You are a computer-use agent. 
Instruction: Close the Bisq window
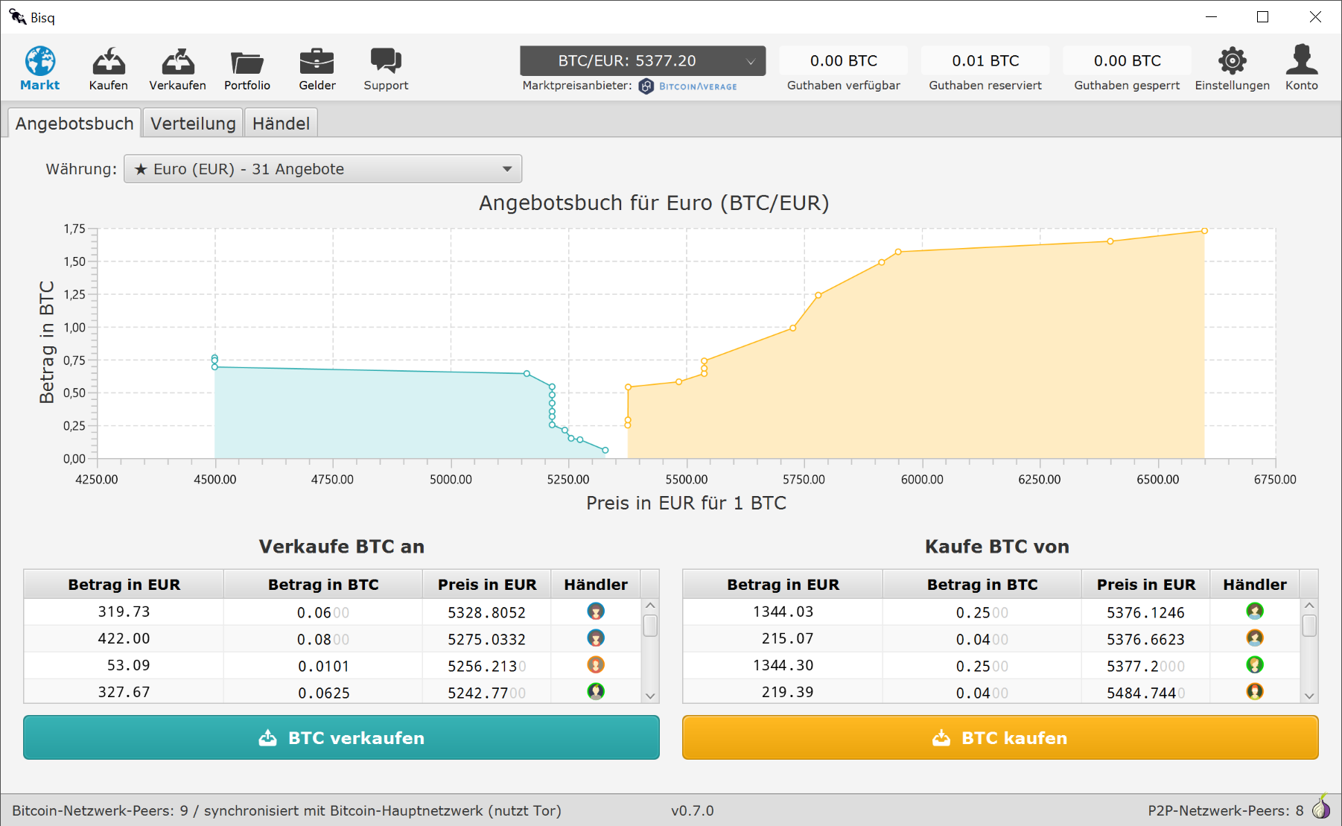pyautogui.click(x=1315, y=16)
